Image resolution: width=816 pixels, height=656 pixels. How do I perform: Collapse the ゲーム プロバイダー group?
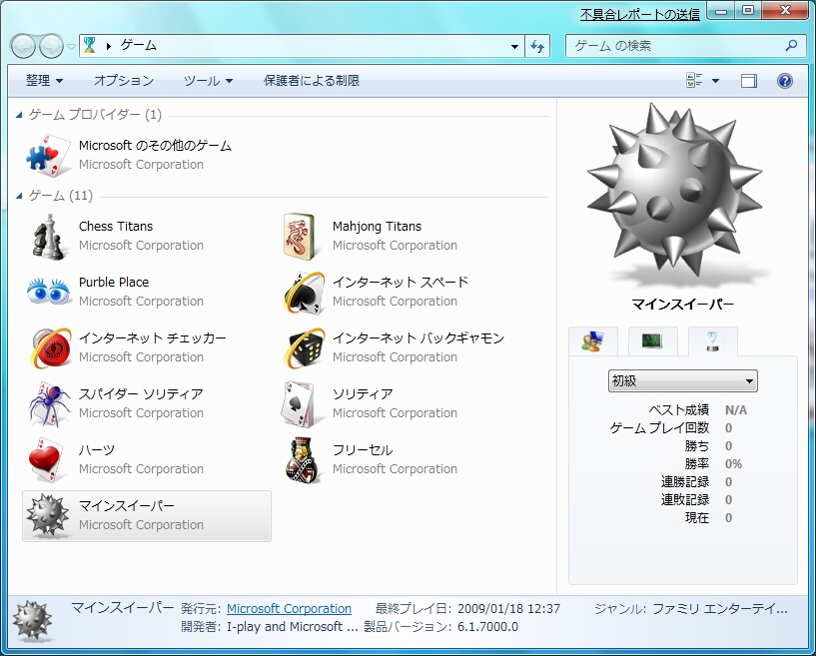coord(19,115)
